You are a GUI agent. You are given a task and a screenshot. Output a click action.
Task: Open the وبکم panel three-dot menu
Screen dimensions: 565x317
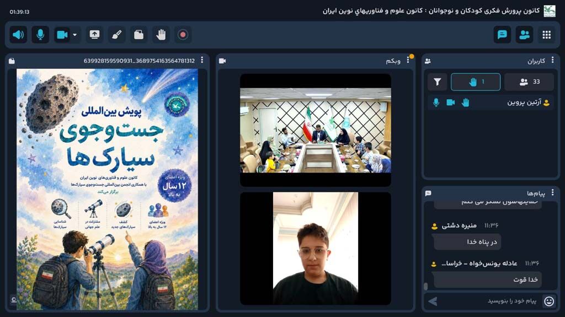tap(408, 60)
